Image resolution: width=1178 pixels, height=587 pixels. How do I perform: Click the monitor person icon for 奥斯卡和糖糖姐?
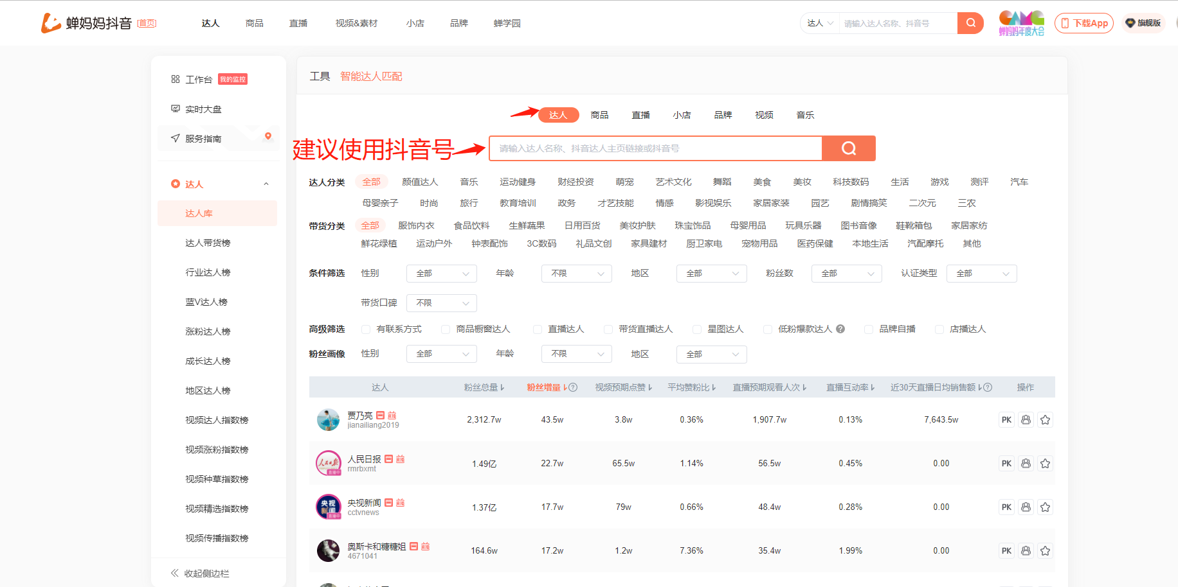[x=1026, y=550]
